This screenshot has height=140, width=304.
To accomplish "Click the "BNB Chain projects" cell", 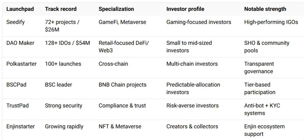I will point(122,85).
